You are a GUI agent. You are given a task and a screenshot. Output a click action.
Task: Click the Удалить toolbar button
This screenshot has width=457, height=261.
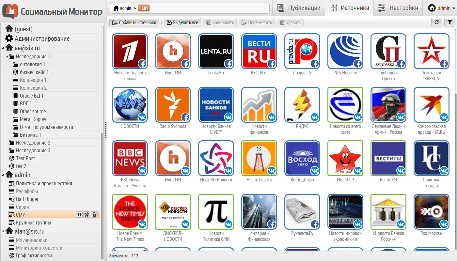click(290, 23)
